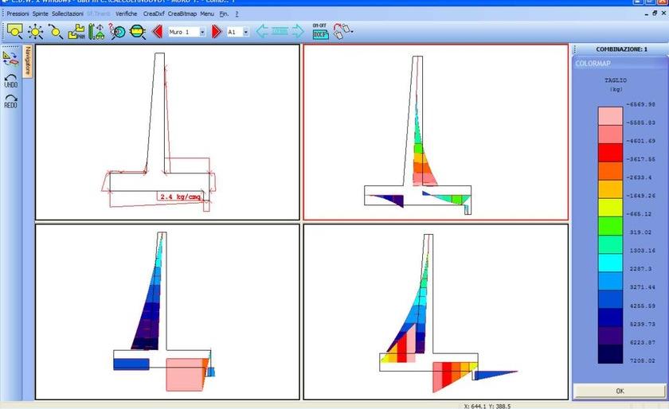The width and height of the screenshot is (669, 409).
Task: Toggle the ON-OFF DXF button
Action: 320,32
